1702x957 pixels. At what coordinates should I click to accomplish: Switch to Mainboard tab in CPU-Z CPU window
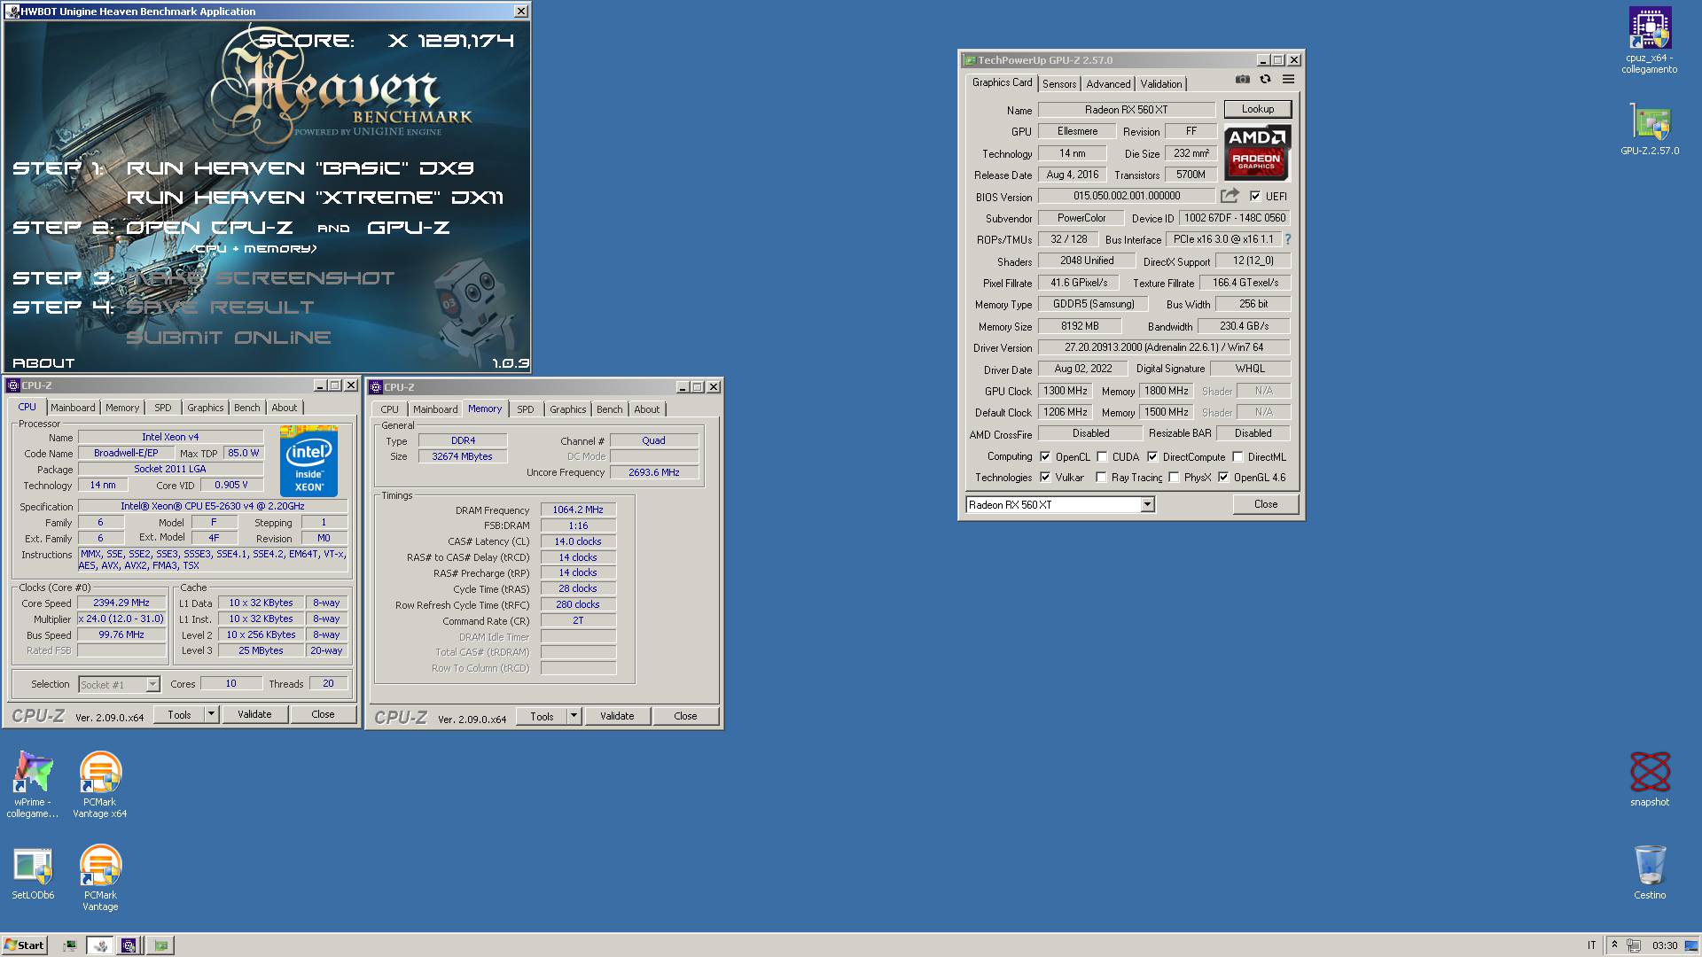coord(73,408)
